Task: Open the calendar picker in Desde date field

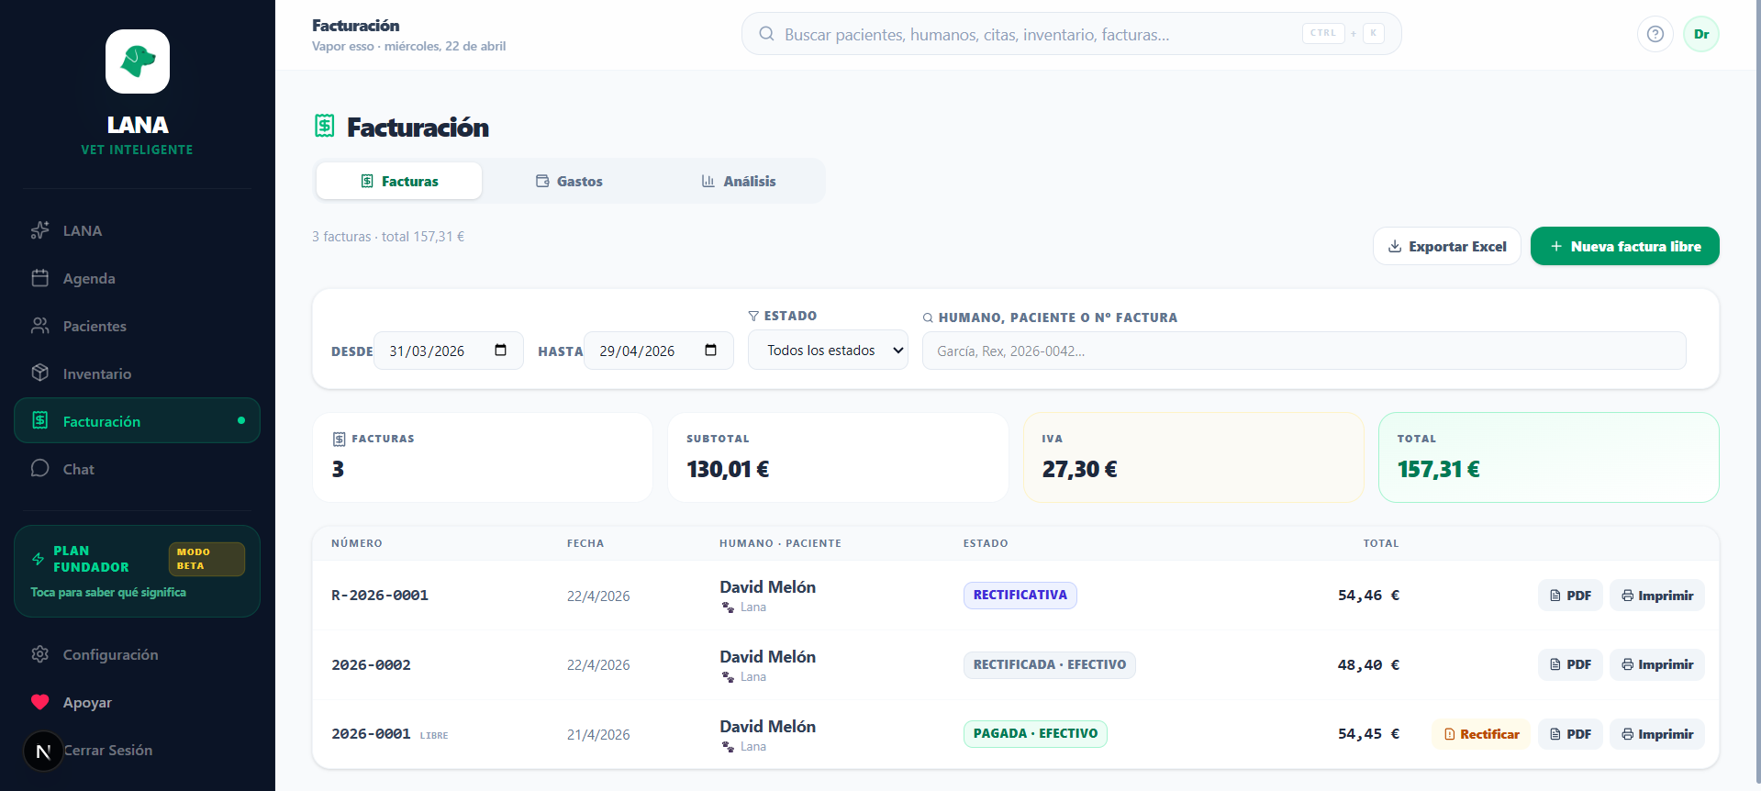Action: pyautogui.click(x=500, y=351)
